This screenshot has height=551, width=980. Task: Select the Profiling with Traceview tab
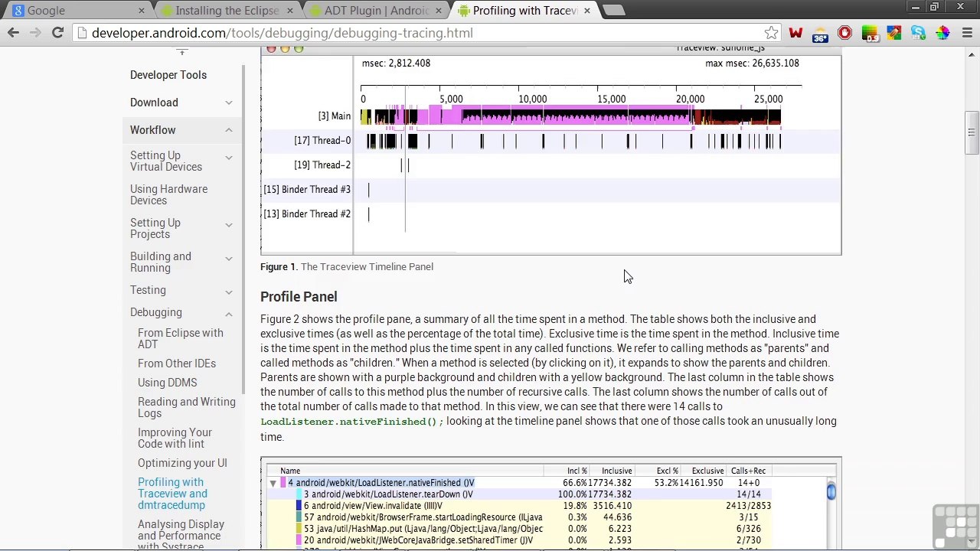pyautogui.click(x=524, y=11)
